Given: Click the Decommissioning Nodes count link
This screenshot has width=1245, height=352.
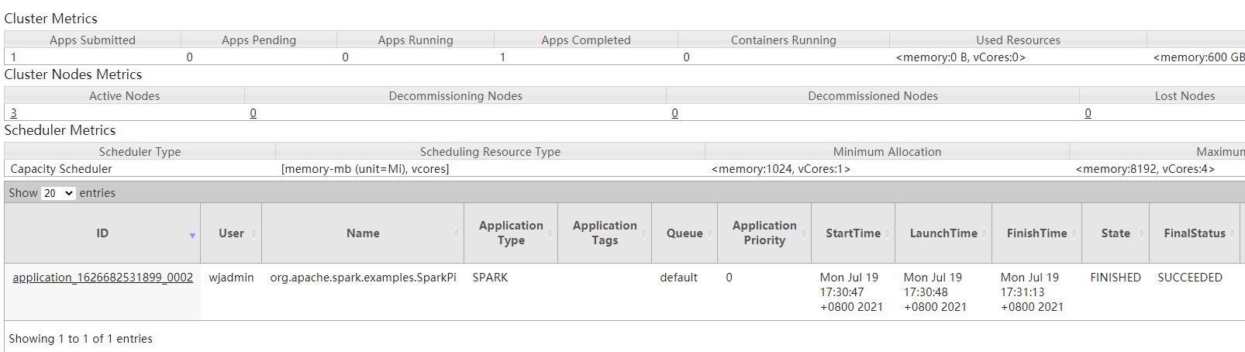Looking at the screenshot, I should [x=253, y=113].
